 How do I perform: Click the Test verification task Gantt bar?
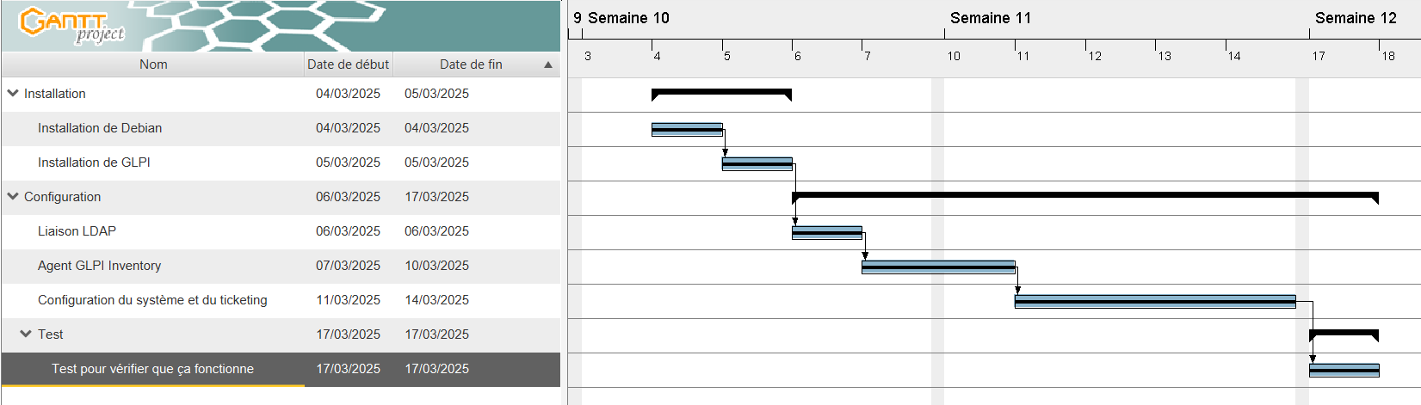tap(1344, 371)
